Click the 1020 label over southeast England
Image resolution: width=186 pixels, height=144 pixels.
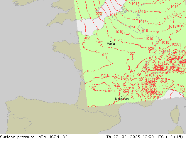tap(98, 14)
